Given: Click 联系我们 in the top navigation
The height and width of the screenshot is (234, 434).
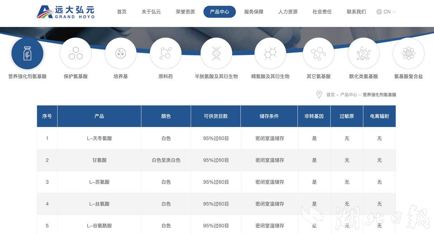Looking at the screenshot, I should [356, 12].
